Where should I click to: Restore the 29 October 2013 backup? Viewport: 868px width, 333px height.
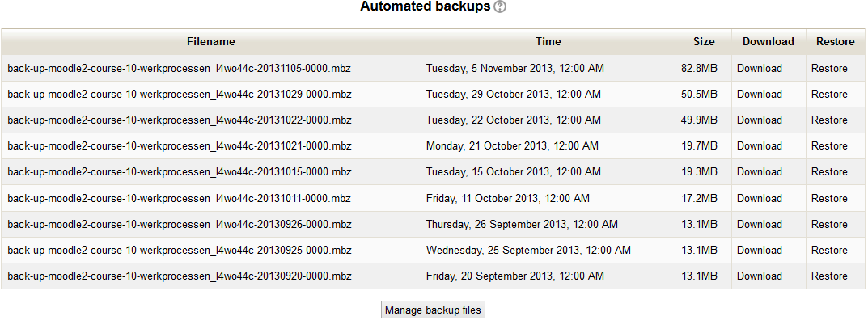(829, 95)
